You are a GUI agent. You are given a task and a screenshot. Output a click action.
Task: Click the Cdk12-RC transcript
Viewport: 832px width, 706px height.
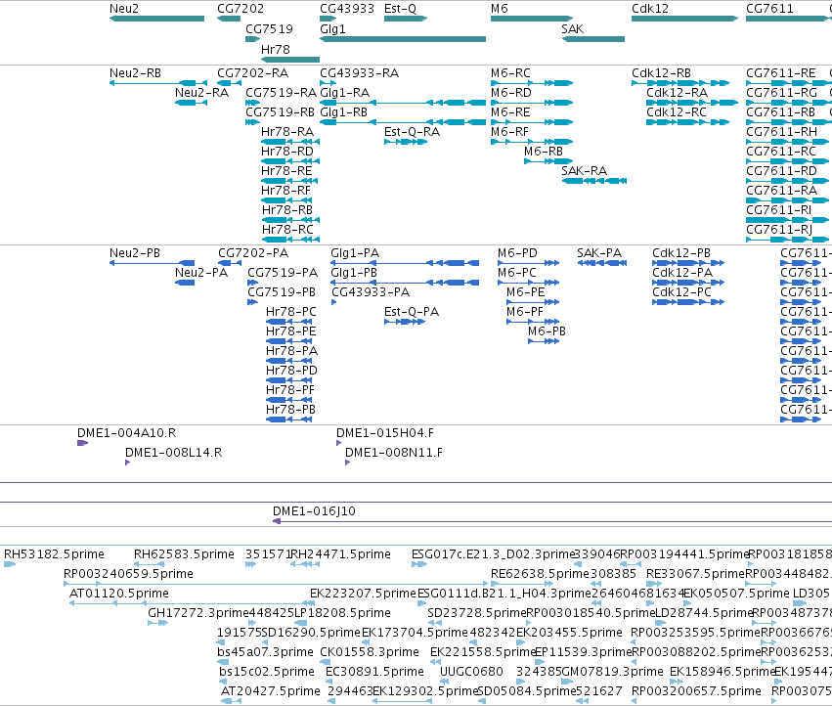point(687,122)
